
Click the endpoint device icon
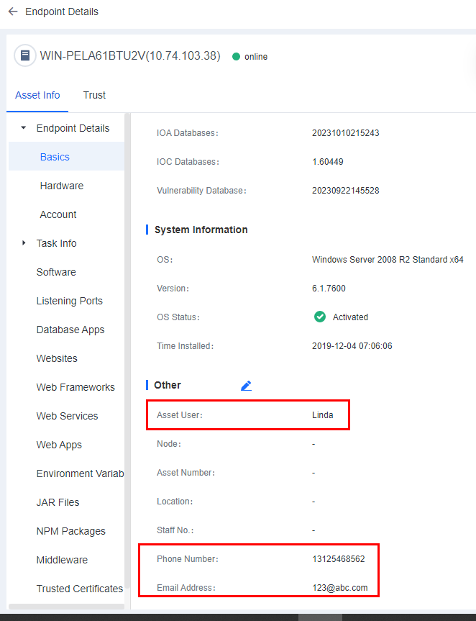click(x=25, y=55)
